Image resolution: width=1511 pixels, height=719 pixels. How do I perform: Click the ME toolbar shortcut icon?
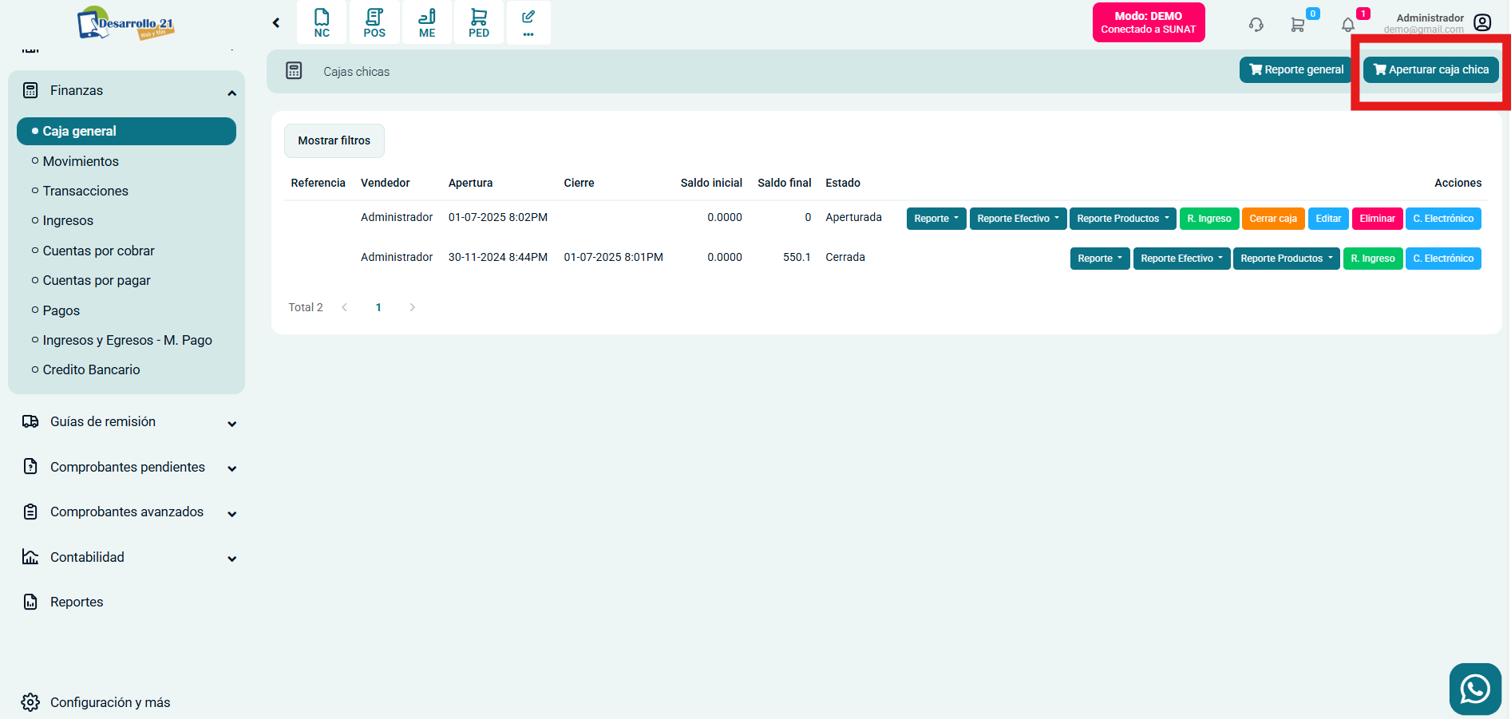click(427, 22)
